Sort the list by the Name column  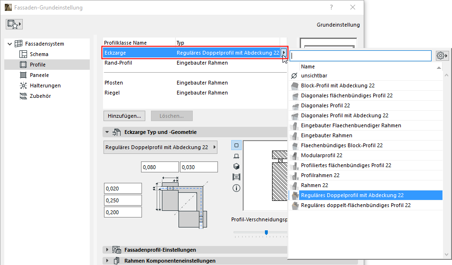click(371, 66)
